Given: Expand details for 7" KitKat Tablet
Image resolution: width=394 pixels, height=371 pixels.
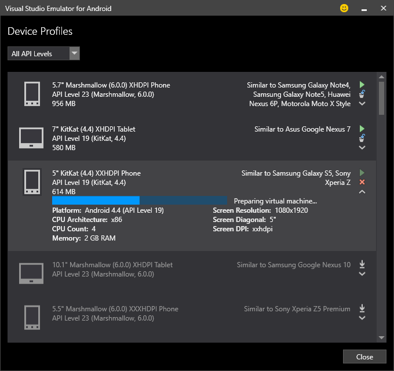Looking at the screenshot, I should pyautogui.click(x=362, y=148).
